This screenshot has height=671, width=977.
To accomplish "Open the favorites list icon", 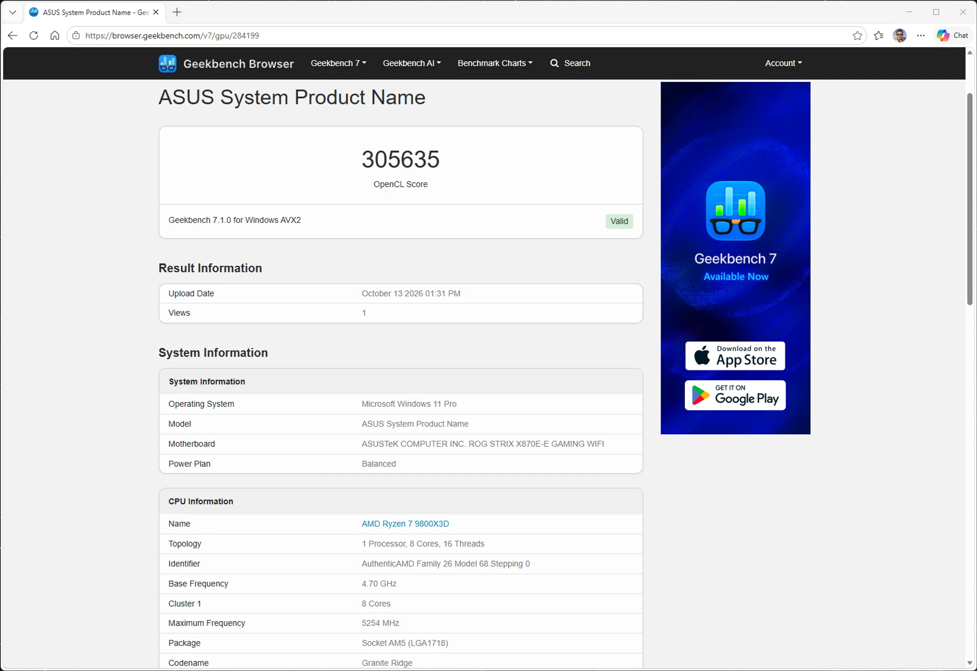I will pos(879,36).
